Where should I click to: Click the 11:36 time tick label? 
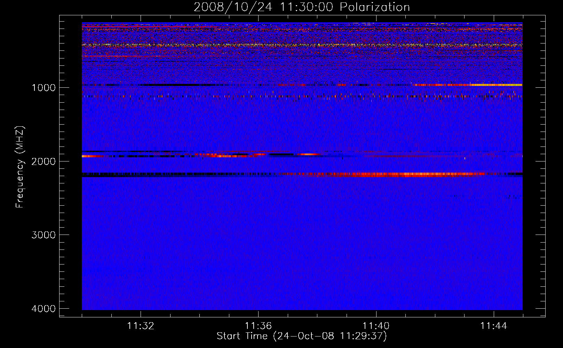(258, 326)
